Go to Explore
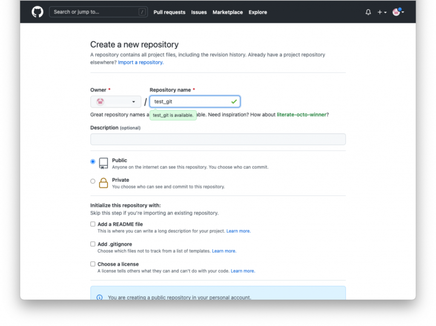This screenshot has height=326, width=436. point(258,12)
